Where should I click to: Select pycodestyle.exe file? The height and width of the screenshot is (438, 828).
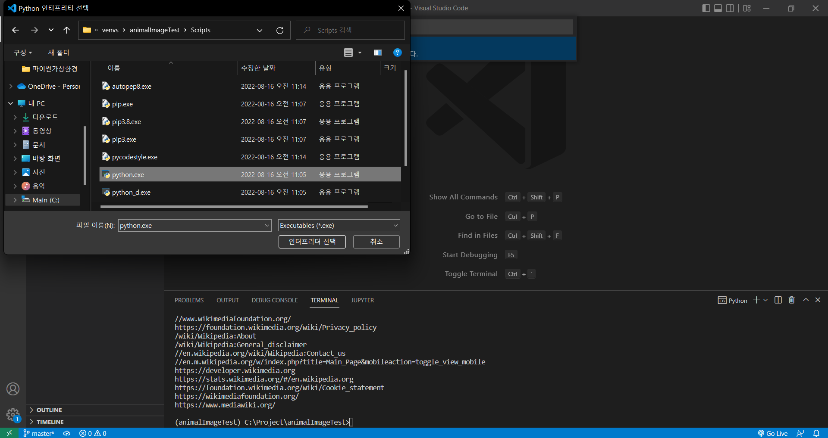pyautogui.click(x=250, y=157)
